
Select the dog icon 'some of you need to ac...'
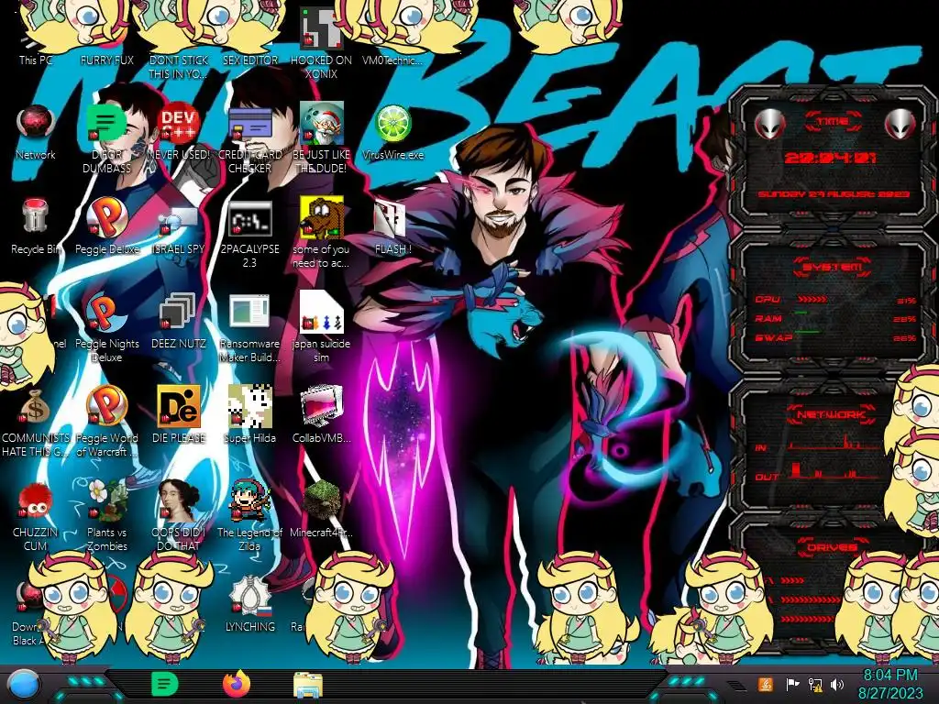point(321,217)
